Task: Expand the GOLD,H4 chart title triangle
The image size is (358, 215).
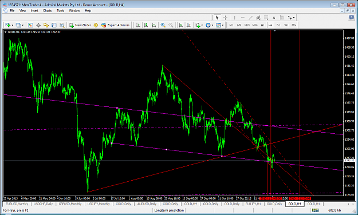Action: 6,32
